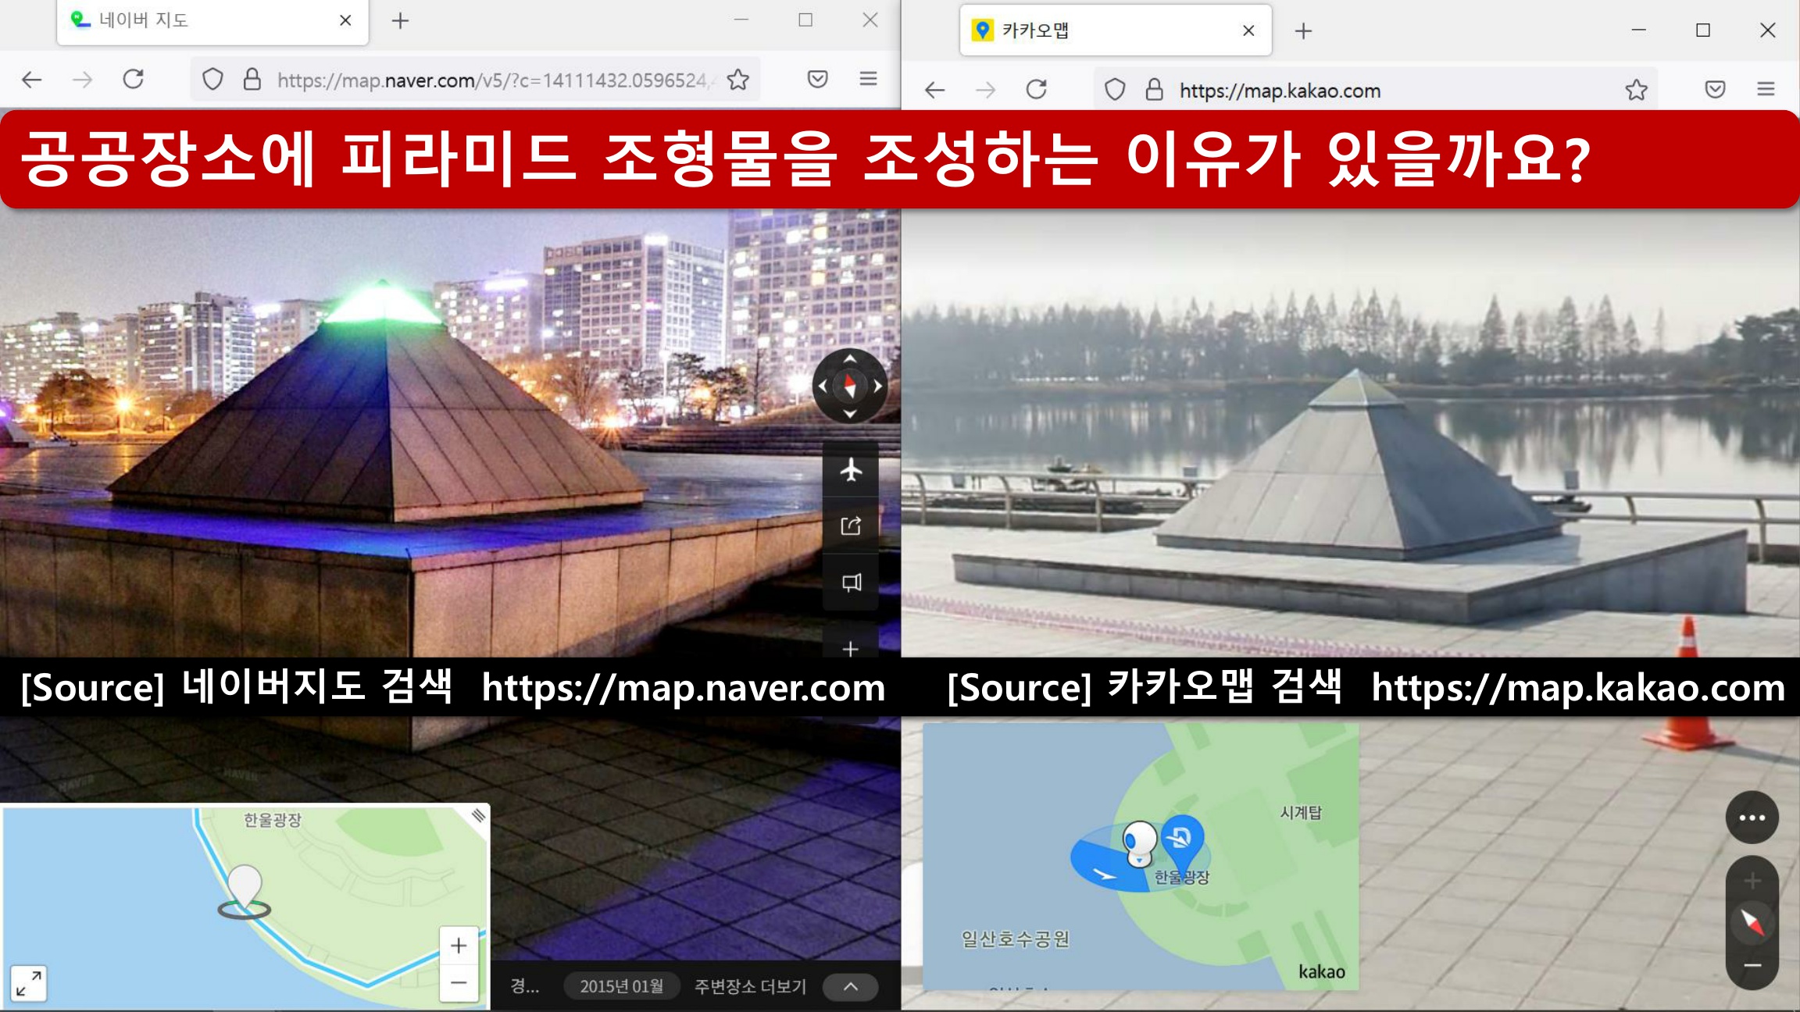Rotate Naver street view down with compass arrow
Viewport: 1800px width, 1012px height.
850,414
